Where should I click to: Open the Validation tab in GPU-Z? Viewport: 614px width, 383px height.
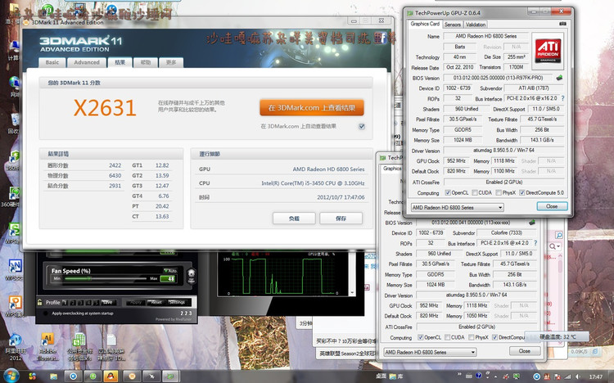(476, 25)
